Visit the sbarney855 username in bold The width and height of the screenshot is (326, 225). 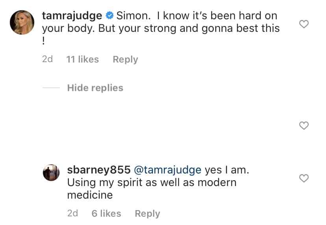click(99, 170)
